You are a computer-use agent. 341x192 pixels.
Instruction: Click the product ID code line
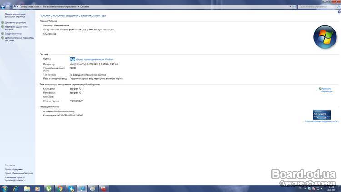(x=63, y=116)
